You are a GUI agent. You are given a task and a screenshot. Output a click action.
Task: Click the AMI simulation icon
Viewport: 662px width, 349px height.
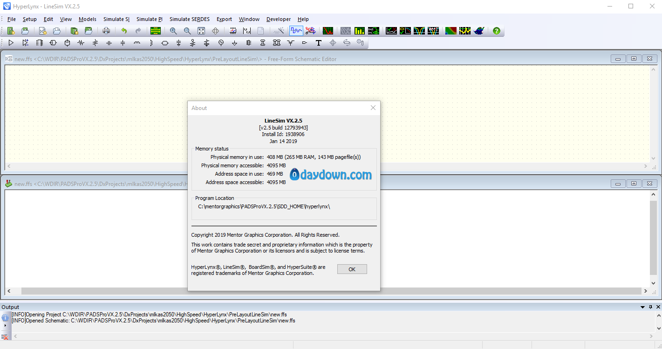(x=433, y=31)
